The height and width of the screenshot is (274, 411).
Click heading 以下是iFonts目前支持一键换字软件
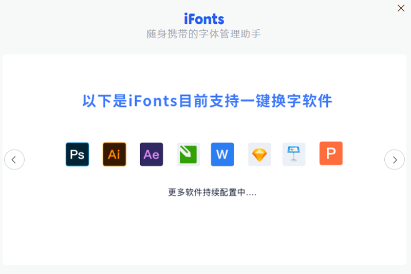(x=208, y=101)
